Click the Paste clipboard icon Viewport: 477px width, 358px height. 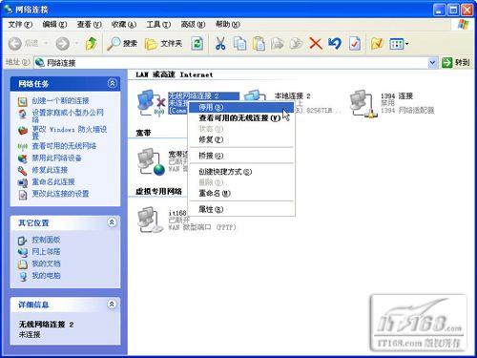pos(259,43)
